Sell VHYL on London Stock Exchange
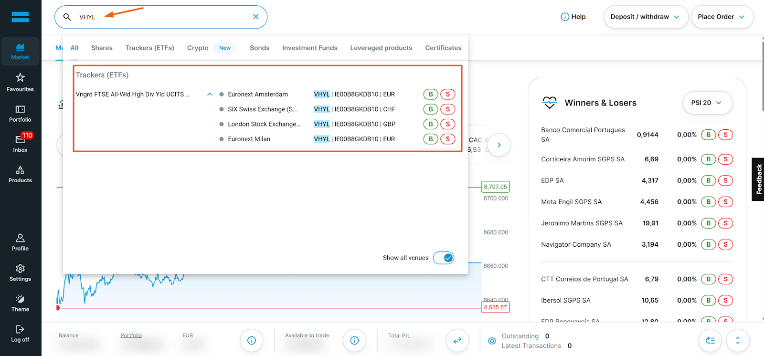The image size is (764, 356). coord(448,124)
